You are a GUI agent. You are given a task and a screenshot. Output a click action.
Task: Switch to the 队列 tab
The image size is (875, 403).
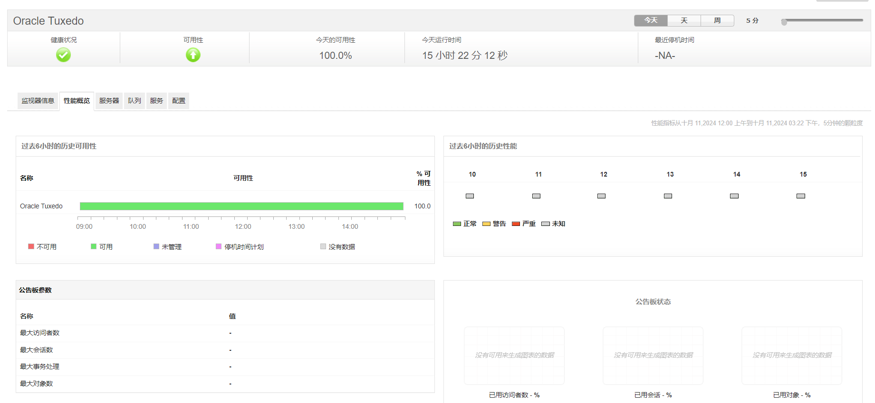tap(135, 101)
